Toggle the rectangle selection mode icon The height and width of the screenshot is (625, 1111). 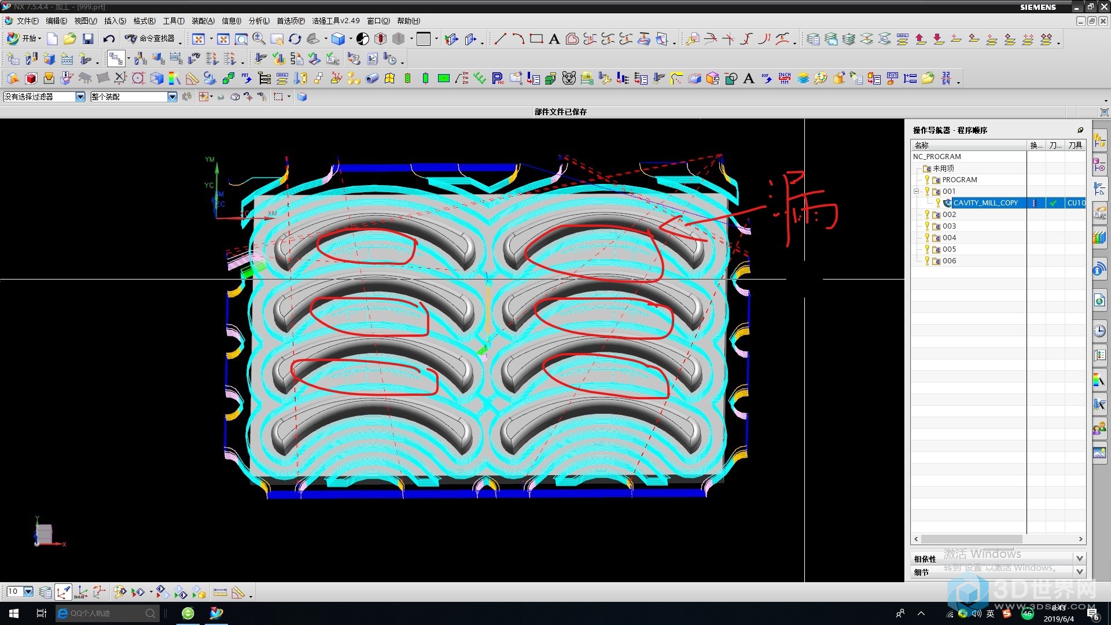click(x=278, y=97)
